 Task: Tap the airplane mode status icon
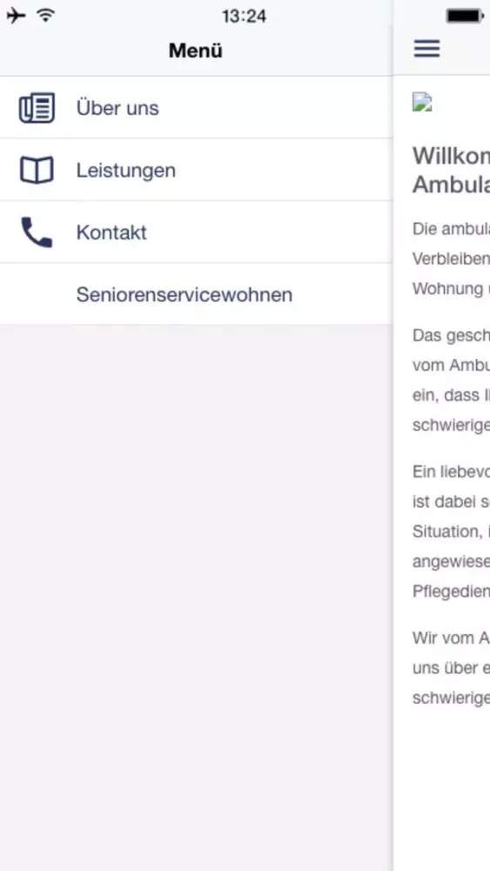[x=16, y=16]
